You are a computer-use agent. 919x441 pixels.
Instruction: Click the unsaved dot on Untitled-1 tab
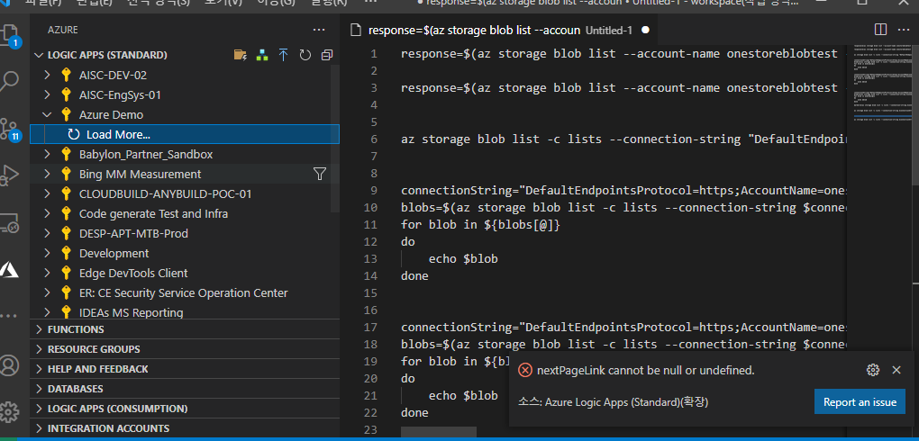(645, 30)
